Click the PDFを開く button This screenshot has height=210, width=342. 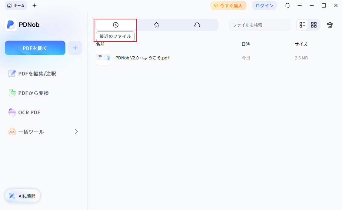tap(35, 48)
